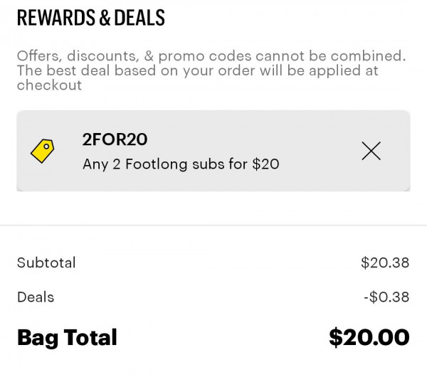This screenshot has height=377, width=427.
Task: Select the -$0.38 deals discount amount
Action: click(386, 297)
